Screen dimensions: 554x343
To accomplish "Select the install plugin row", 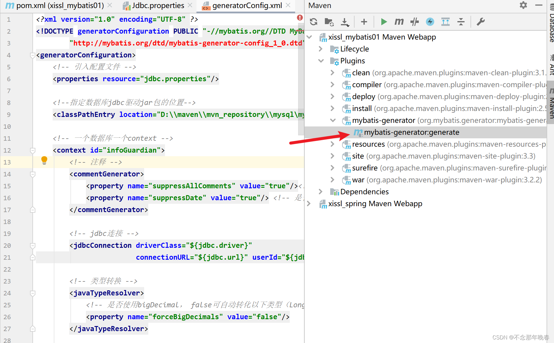I will click(x=426, y=108).
